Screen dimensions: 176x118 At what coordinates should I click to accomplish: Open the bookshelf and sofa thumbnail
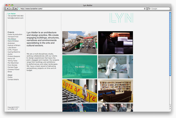coord(115,91)
